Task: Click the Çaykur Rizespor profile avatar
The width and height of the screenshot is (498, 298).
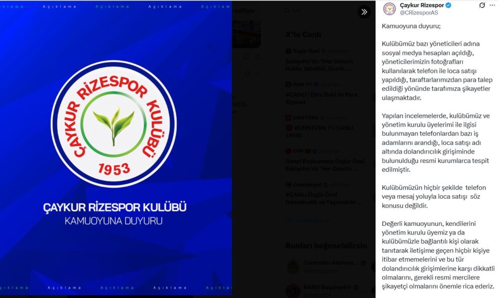Action: [x=389, y=8]
